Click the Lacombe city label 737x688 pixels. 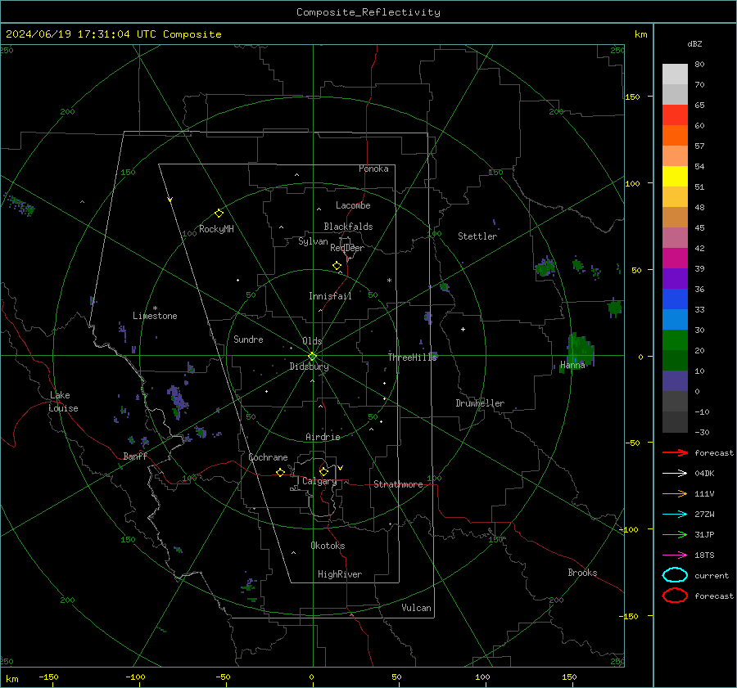click(x=353, y=205)
